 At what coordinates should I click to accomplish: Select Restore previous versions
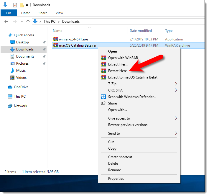[139, 125]
